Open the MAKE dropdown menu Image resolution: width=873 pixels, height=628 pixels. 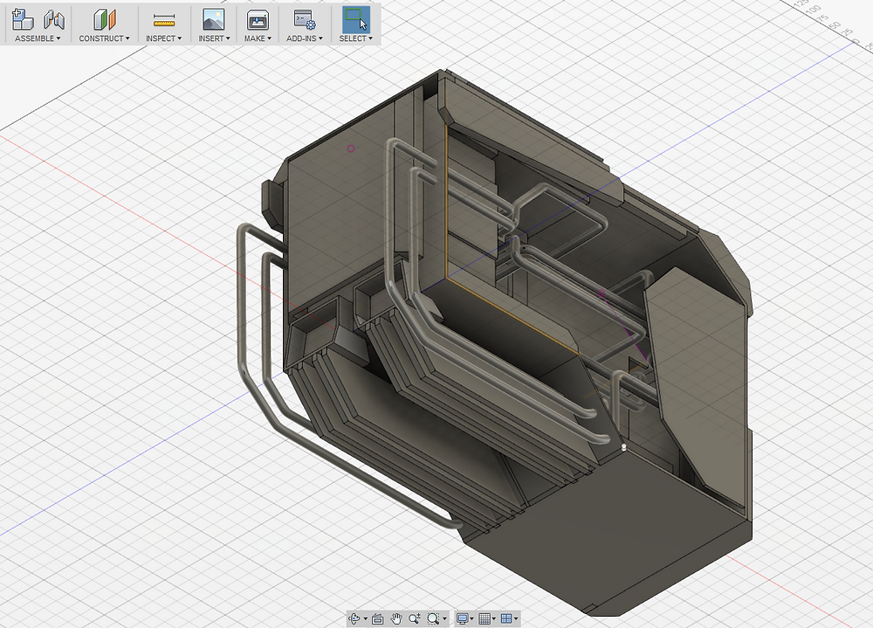(258, 38)
